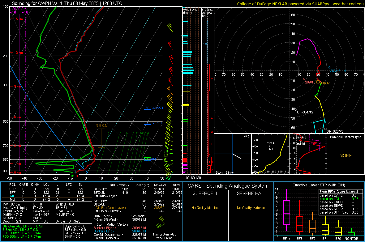Click the NONTOR box plot label
The image size is (365, 242).
pos(351,239)
